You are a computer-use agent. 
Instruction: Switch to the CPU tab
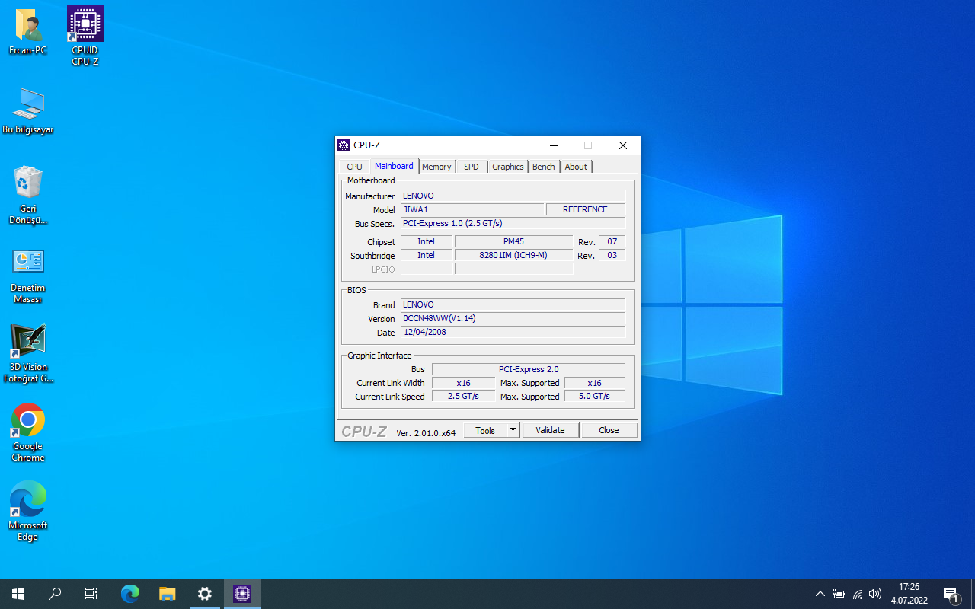(354, 167)
